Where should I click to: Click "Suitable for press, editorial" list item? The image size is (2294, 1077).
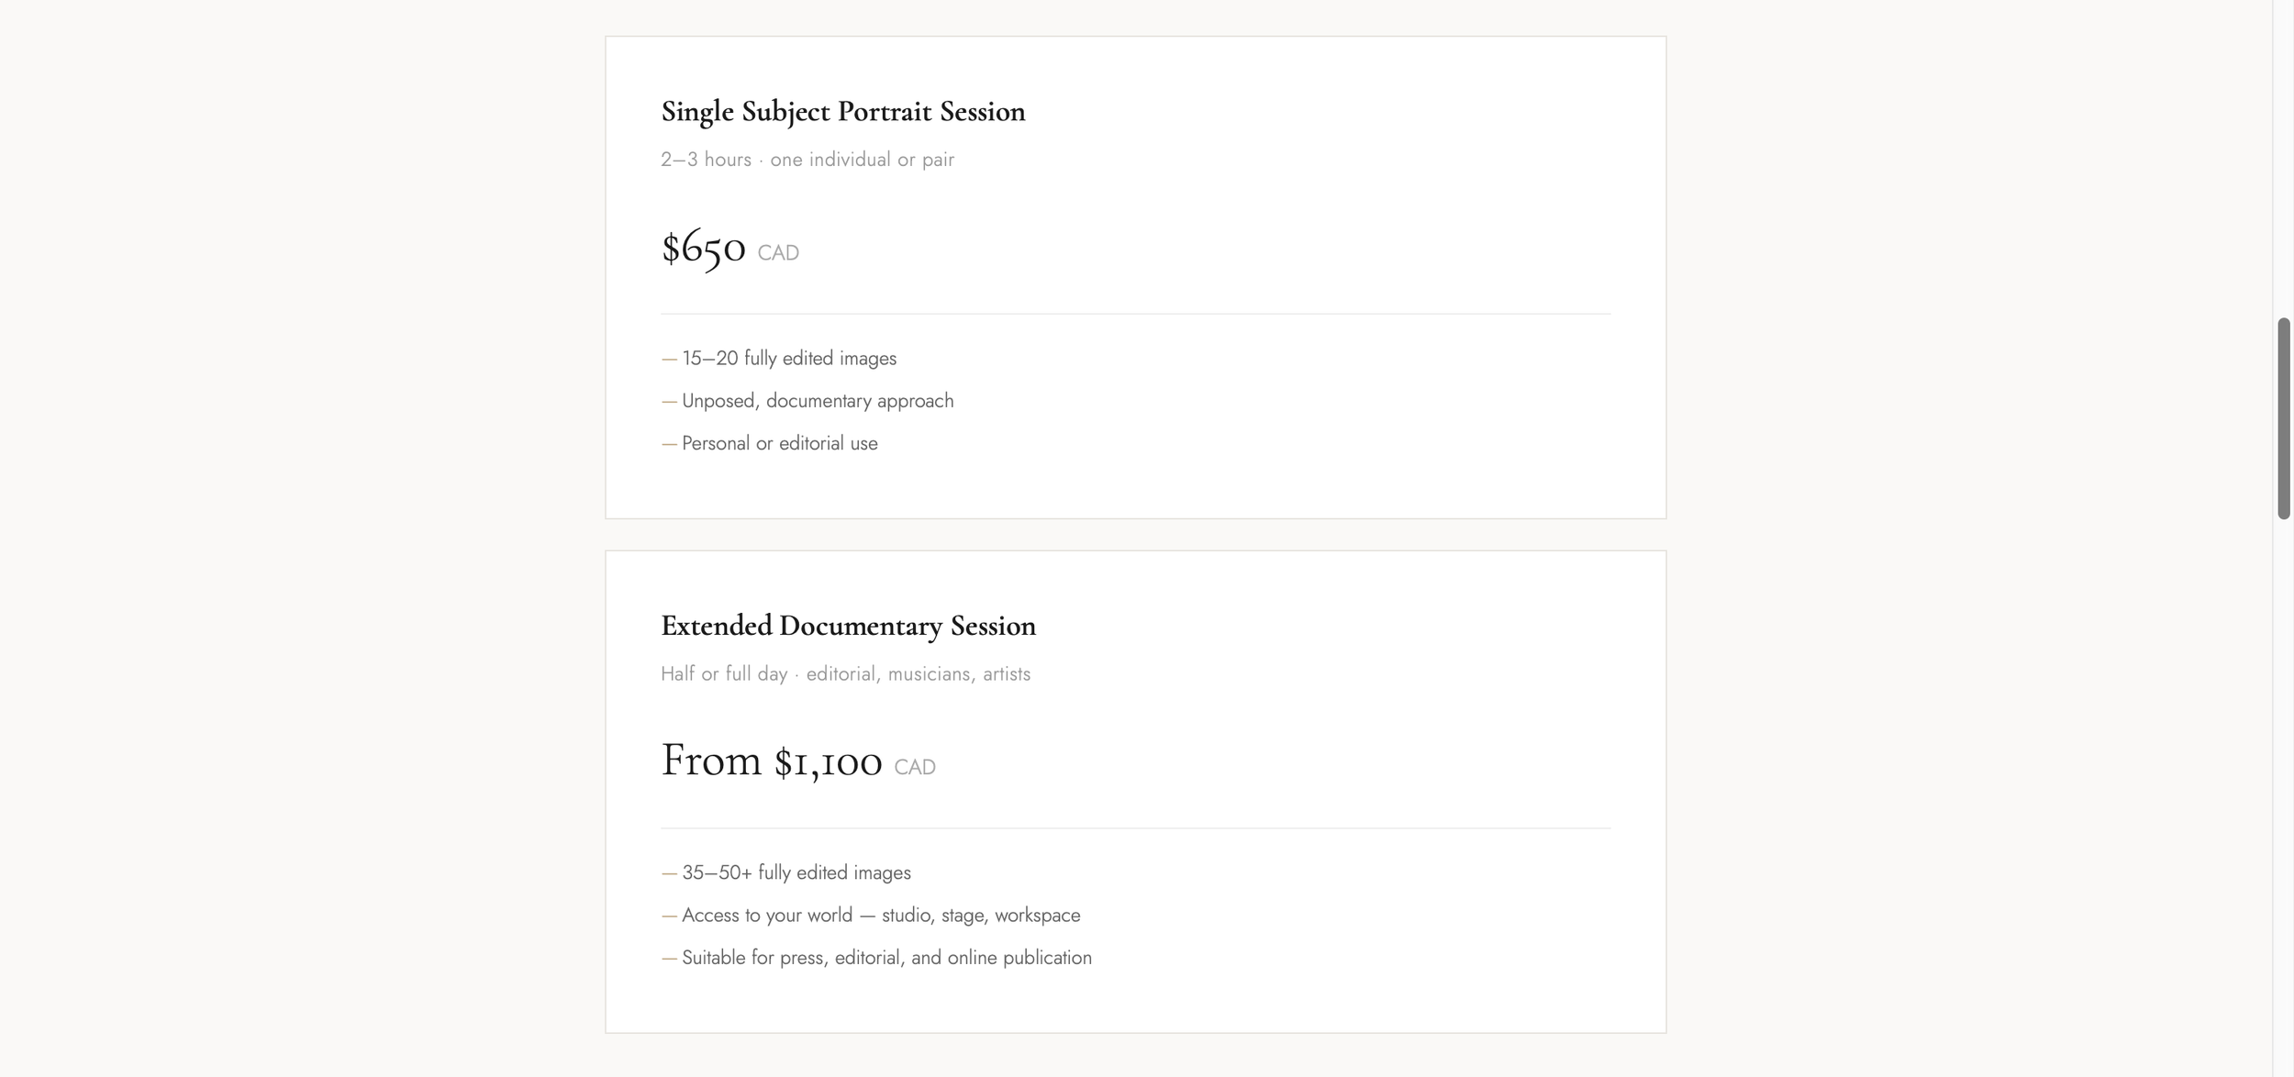tap(886, 958)
